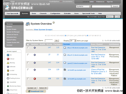126x94 pixels.
Task: Open Activation Keys in sidebar
Action: point(12,37)
